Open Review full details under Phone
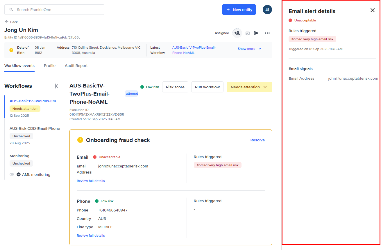The width and height of the screenshot is (381, 250). (91, 236)
